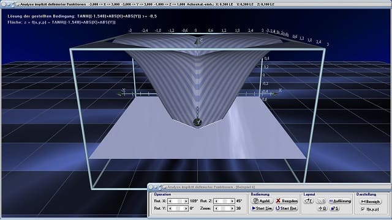Open the Auflösung settings
This screenshot has width=392, height=220.
click(x=340, y=201)
